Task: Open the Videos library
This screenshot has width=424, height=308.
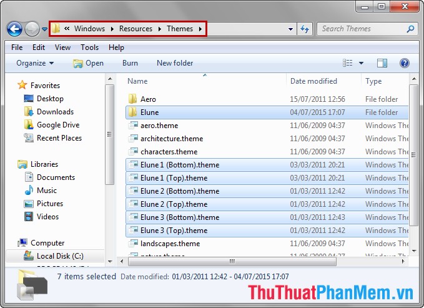Action: (x=41, y=217)
